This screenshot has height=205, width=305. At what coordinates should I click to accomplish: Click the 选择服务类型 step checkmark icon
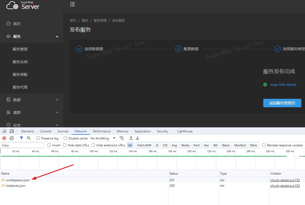(277, 49)
